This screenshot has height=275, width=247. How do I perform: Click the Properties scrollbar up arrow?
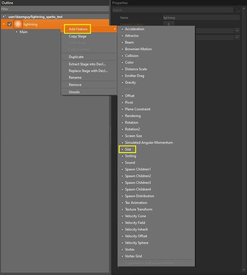(x=244, y=8)
